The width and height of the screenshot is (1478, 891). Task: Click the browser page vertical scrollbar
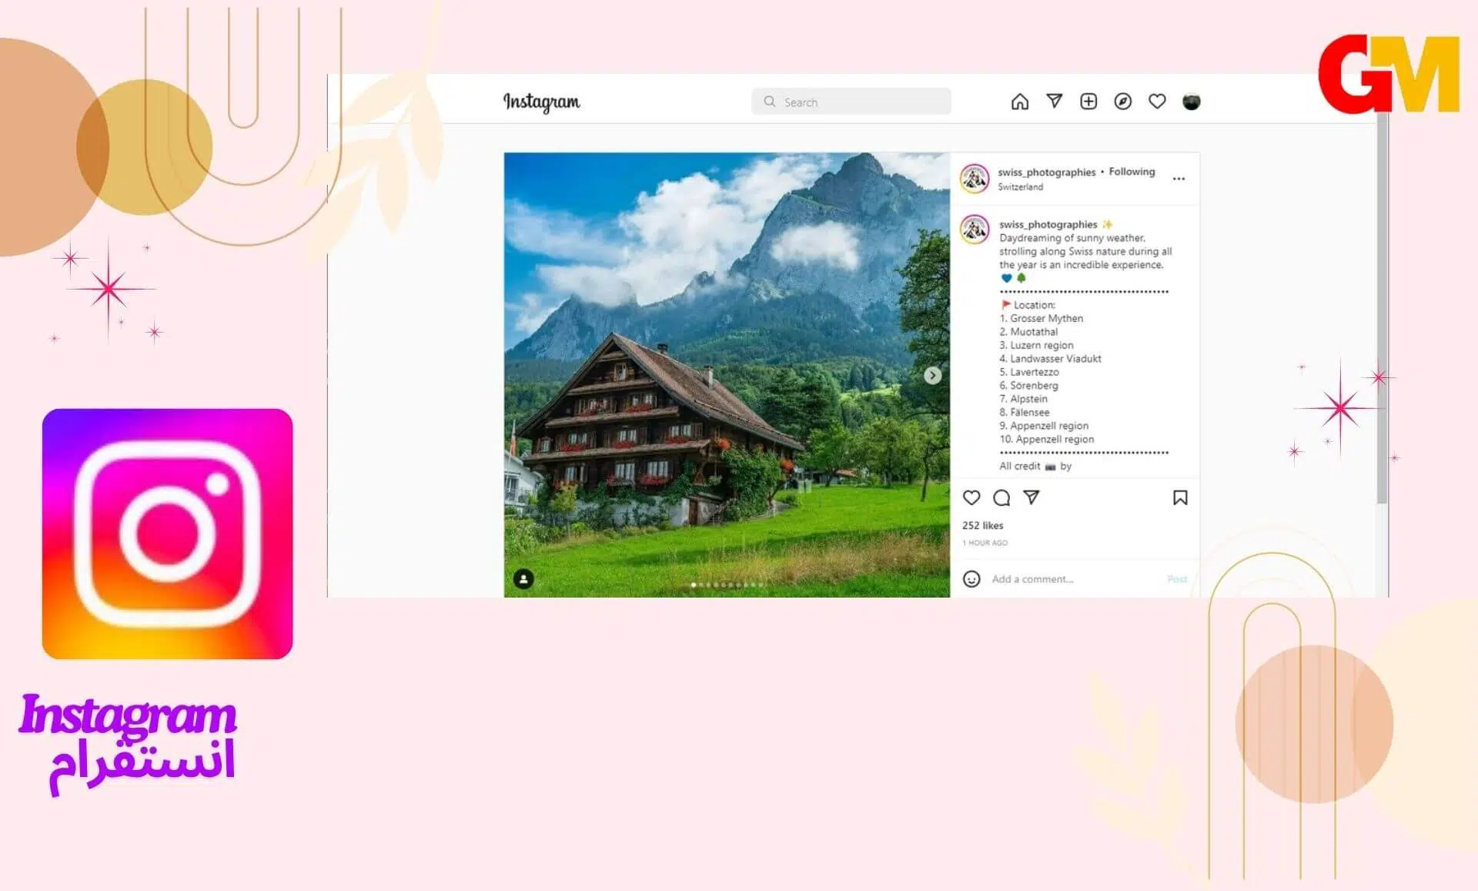click(x=1382, y=308)
